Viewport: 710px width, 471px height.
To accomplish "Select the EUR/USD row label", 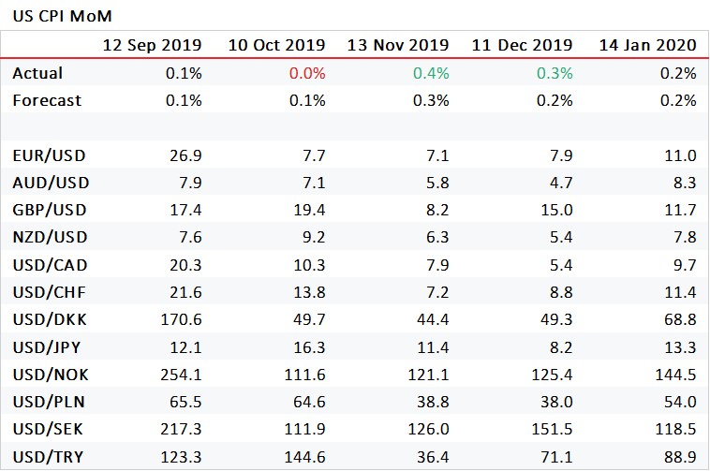I will pos(49,155).
